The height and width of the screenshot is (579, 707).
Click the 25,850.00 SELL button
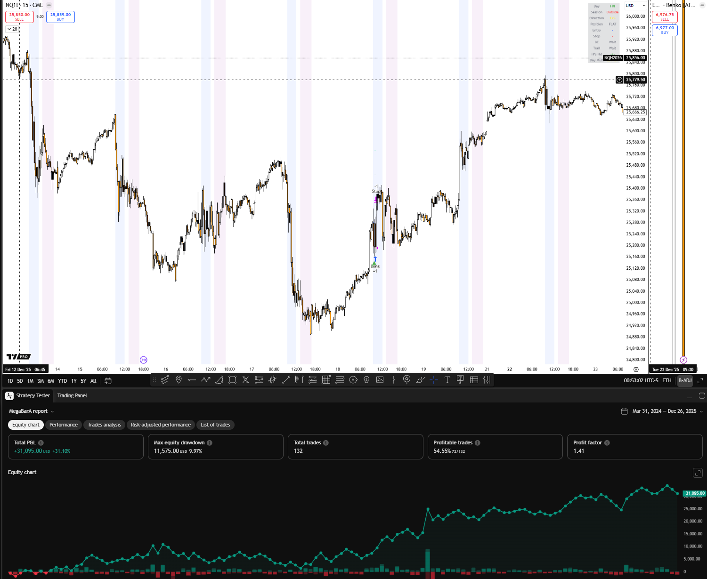19,17
